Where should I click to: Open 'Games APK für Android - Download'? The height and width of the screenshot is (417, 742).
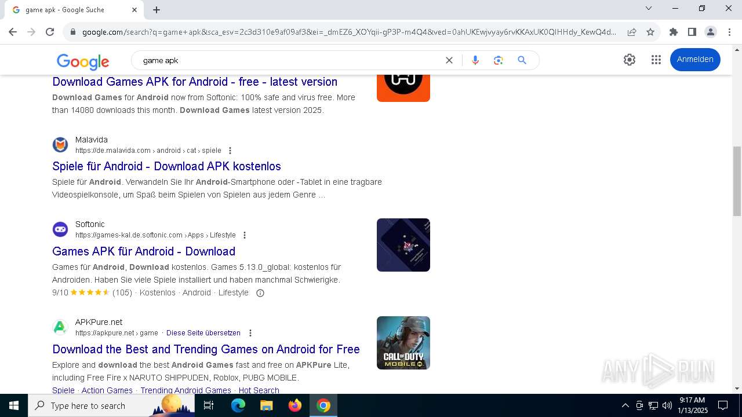pyautogui.click(x=144, y=251)
